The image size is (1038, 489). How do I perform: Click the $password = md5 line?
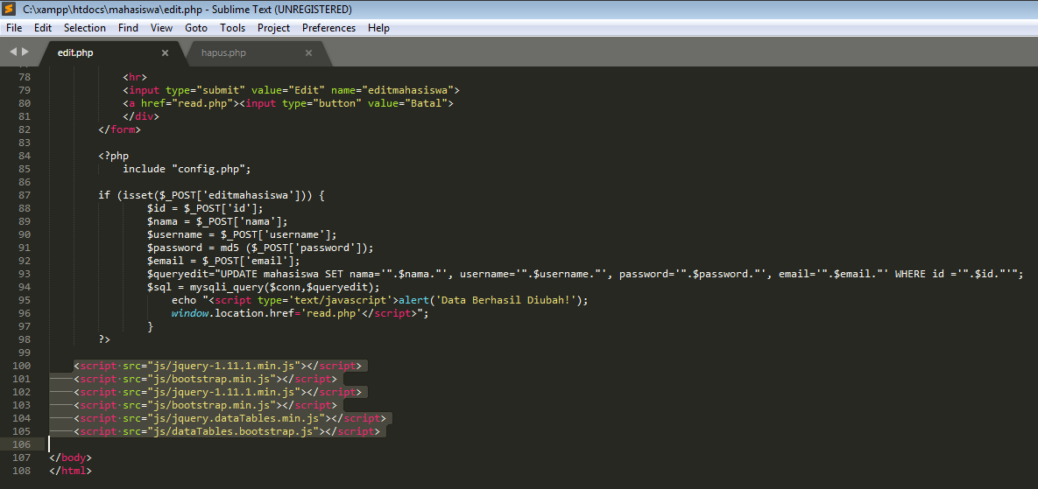click(x=260, y=248)
